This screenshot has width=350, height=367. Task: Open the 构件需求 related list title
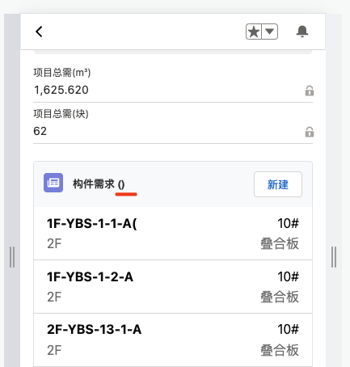click(x=99, y=184)
